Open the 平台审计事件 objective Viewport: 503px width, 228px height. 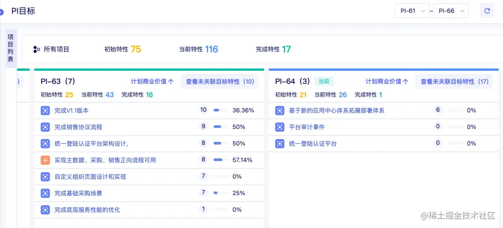[x=306, y=127]
